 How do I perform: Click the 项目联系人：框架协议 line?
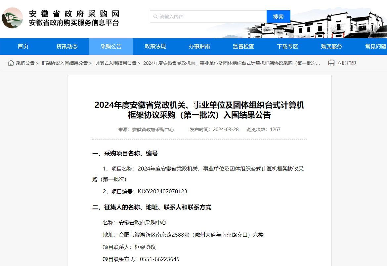tap(129, 247)
